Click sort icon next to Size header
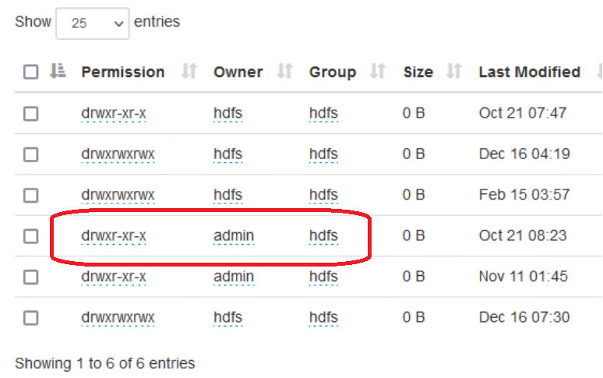Image resolution: width=603 pixels, height=378 pixels. pos(454,72)
